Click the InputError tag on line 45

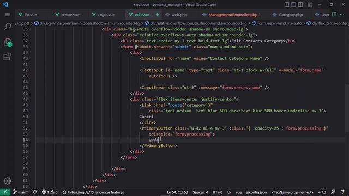(153, 88)
